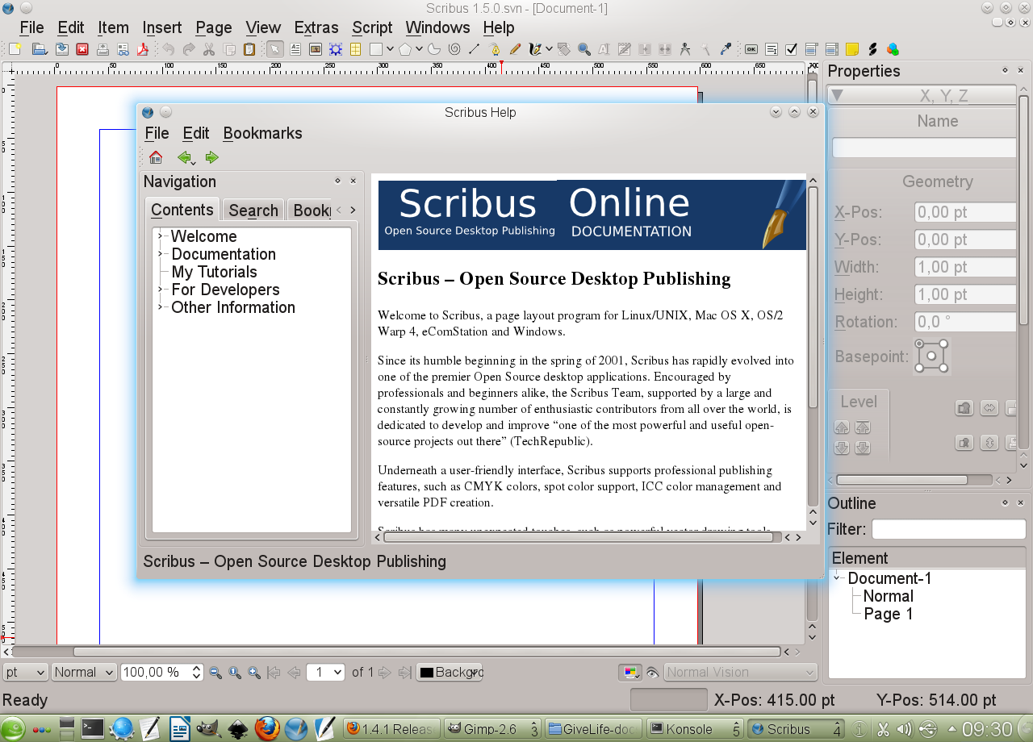This screenshot has height=742, width=1033.
Task: Select the Insert Text Frame tool
Action: (x=295, y=50)
